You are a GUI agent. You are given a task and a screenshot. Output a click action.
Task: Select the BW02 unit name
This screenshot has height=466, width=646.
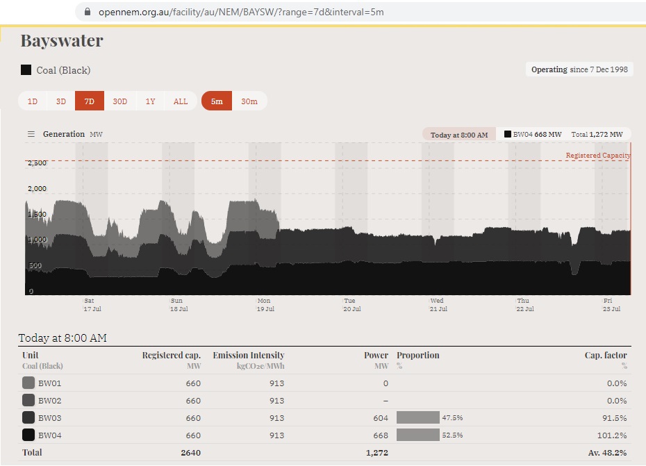pos(50,401)
